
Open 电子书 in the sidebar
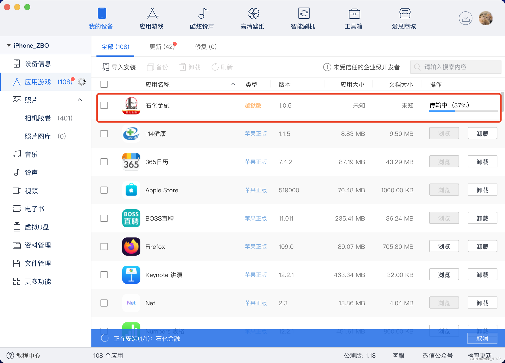(45, 209)
